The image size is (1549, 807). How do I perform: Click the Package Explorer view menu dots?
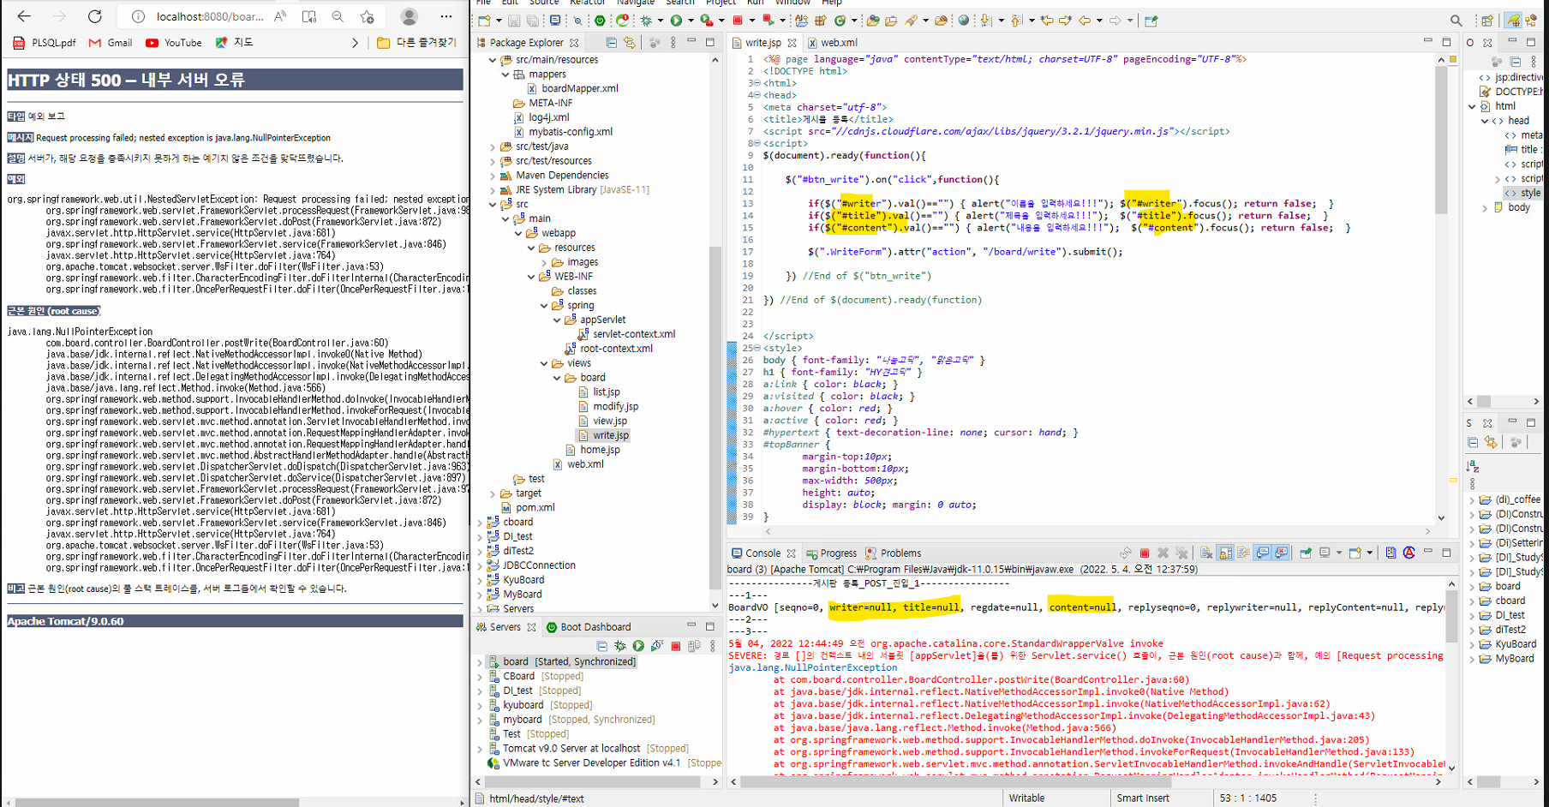673,42
